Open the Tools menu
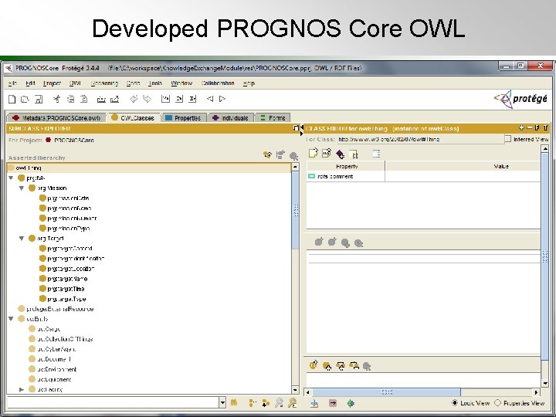The width and height of the screenshot is (556, 417). tap(155, 83)
